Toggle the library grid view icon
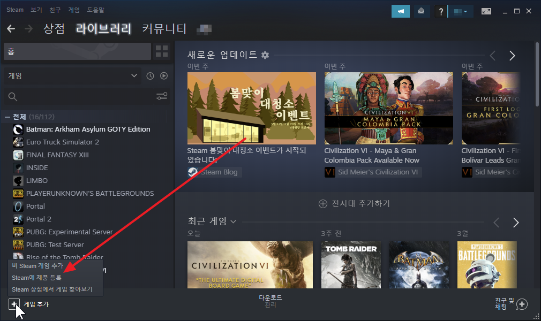This screenshot has height=321, width=541. 161,51
